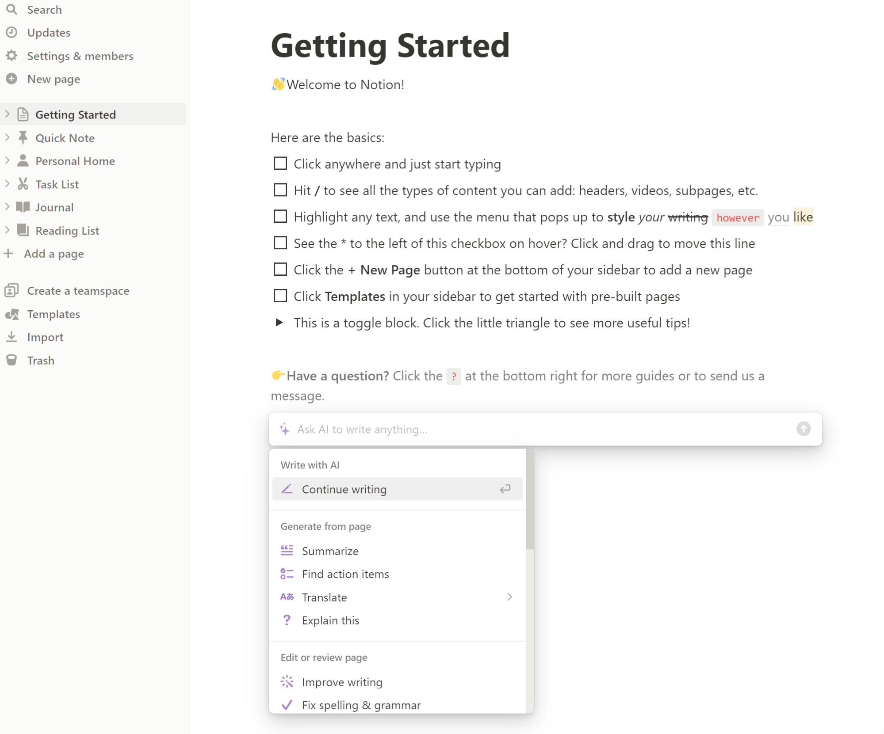Click the plus icon beside Add a page
The width and height of the screenshot is (884, 734).
[x=8, y=253]
